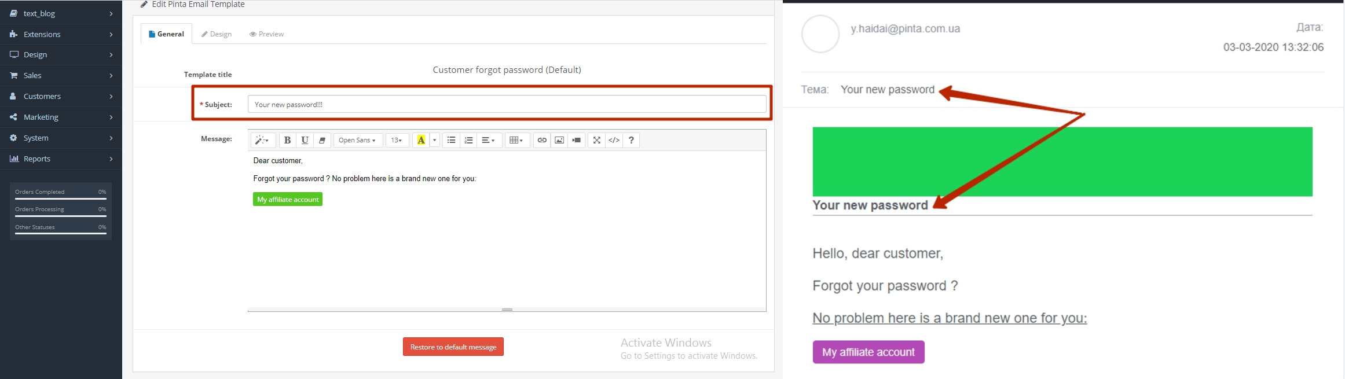Toggle underline formatting in editor toolbar
Viewport: 1345px width, 379px height.
click(x=305, y=140)
